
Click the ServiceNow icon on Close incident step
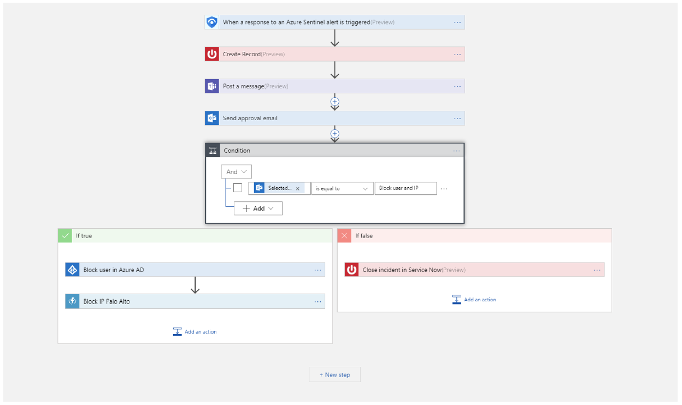pyautogui.click(x=351, y=270)
